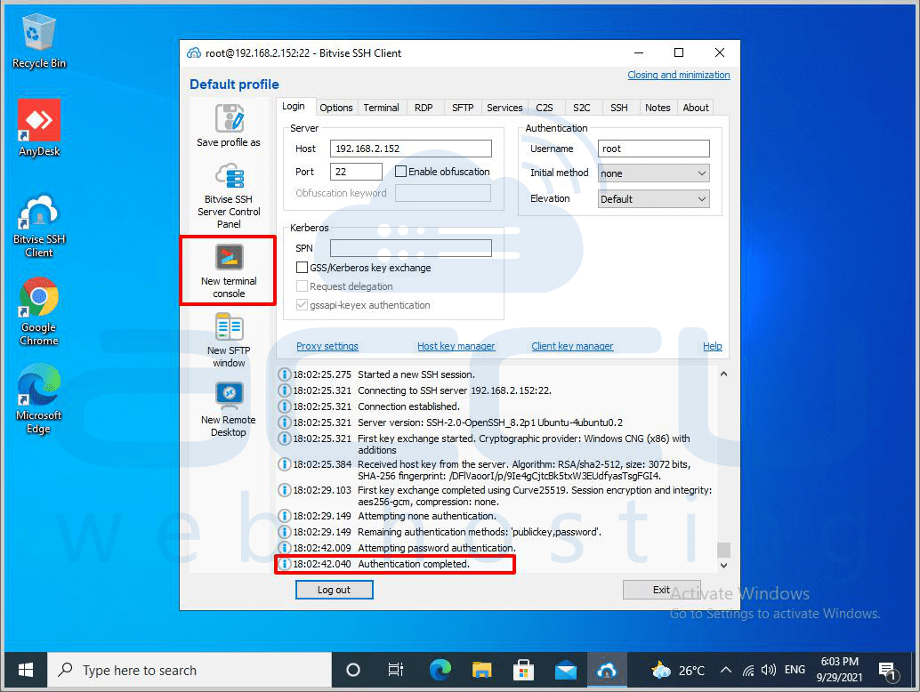Screen dimensions: 920x692
Task: Switch to the Options tab
Action: pyautogui.click(x=336, y=108)
